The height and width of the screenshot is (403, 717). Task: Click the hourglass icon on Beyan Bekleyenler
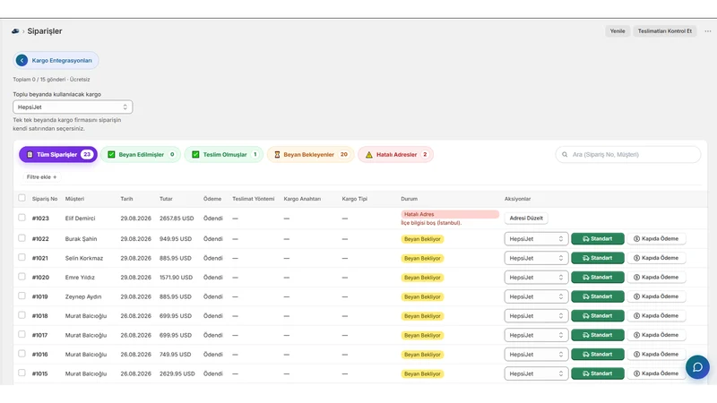coord(277,154)
